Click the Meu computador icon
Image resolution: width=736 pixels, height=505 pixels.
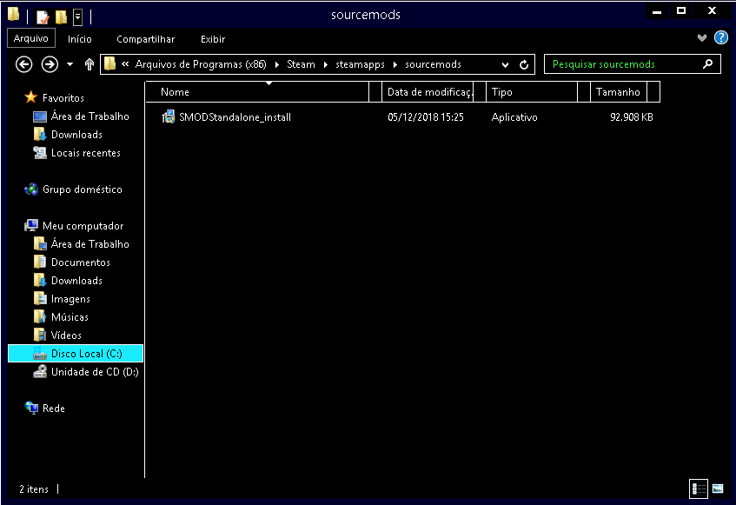[31, 225]
